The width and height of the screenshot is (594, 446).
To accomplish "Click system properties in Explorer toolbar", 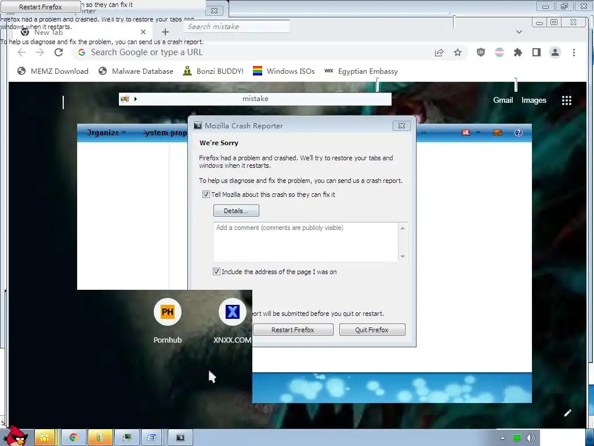I will click(165, 132).
